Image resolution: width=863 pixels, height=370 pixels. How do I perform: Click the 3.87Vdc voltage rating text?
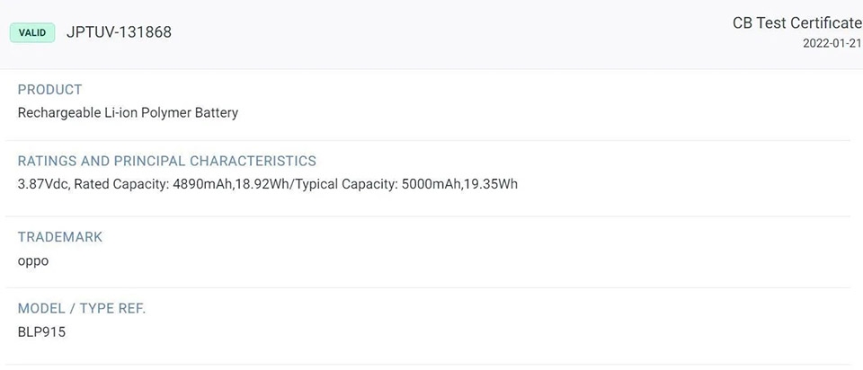point(43,184)
